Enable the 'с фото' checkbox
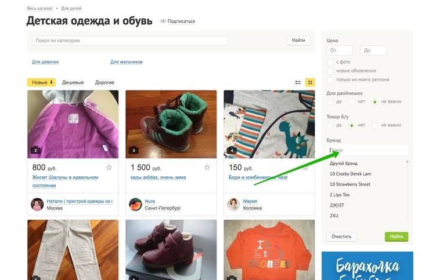Viewport: 447px width, 280px height. (330, 62)
